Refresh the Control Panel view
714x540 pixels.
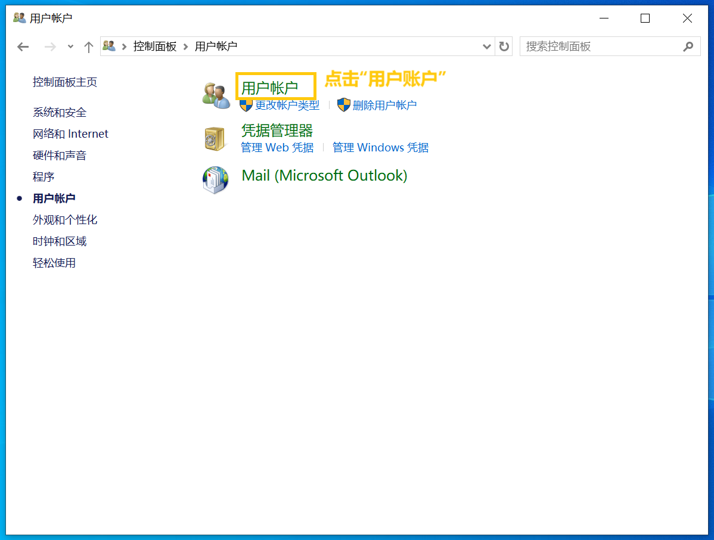(x=504, y=46)
